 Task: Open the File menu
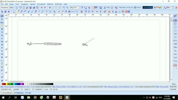[2, 4]
